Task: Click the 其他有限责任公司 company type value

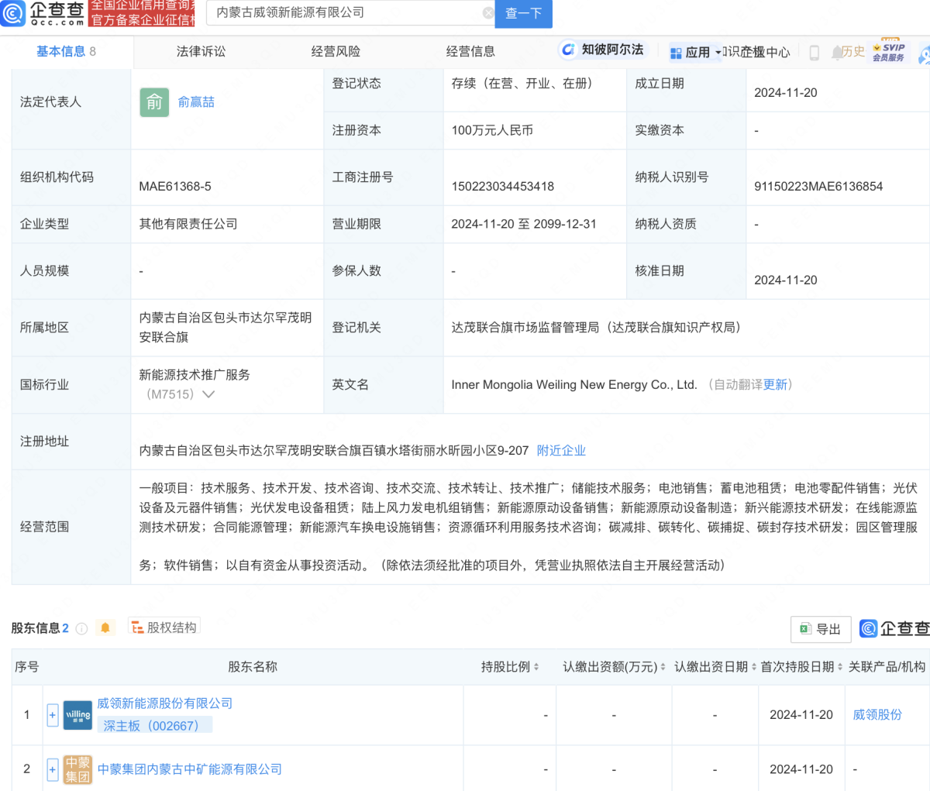Action: point(188,224)
